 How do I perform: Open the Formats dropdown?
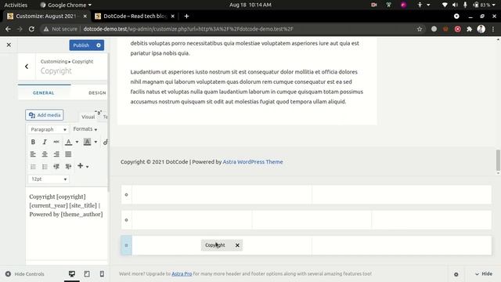tap(85, 129)
